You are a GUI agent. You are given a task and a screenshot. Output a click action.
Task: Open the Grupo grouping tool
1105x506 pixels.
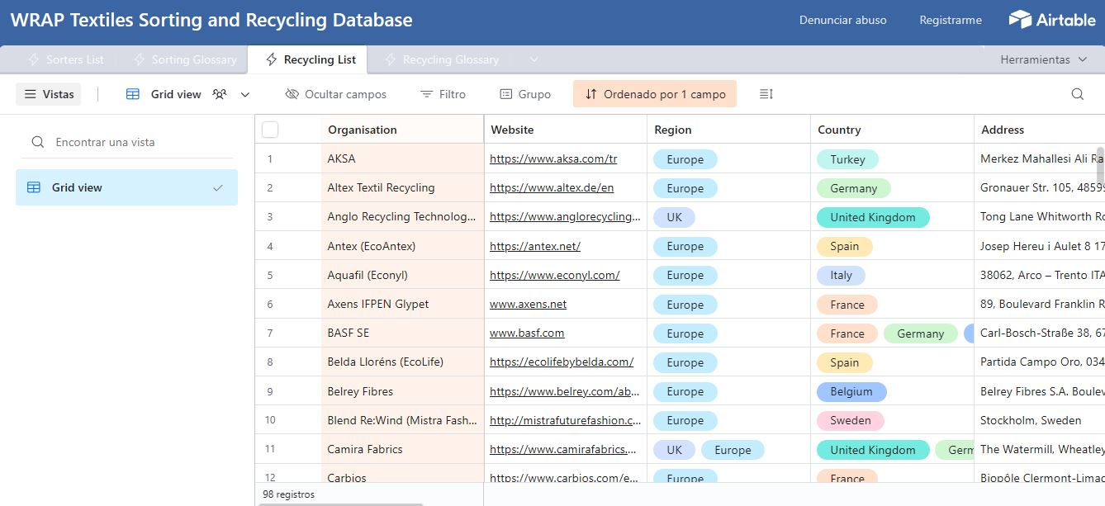[x=525, y=94]
